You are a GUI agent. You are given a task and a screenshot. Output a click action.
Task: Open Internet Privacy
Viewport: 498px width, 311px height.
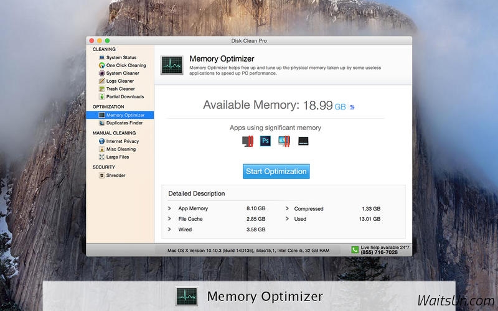click(x=123, y=141)
